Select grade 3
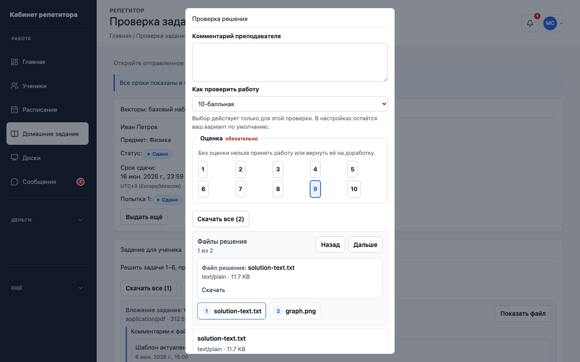580x362 pixels. point(278,169)
